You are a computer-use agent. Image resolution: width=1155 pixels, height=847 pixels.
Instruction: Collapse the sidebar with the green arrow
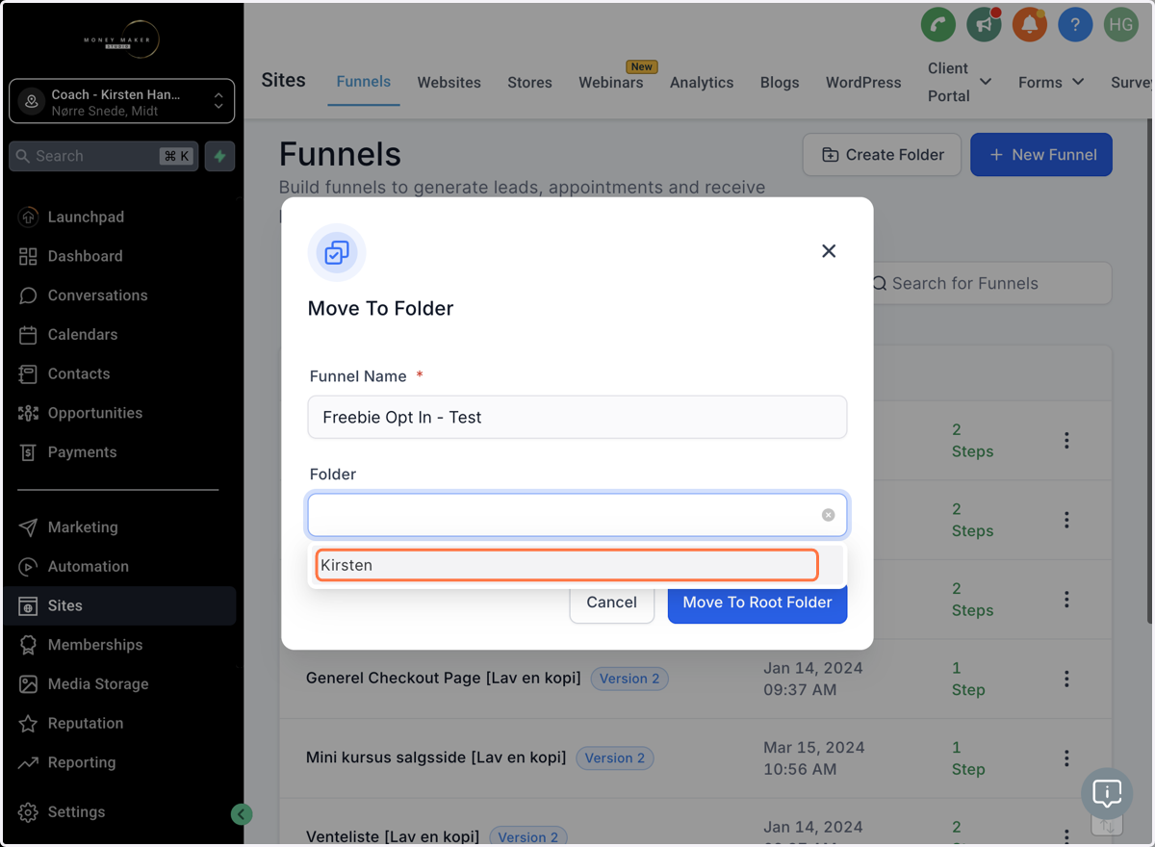tap(242, 814)
